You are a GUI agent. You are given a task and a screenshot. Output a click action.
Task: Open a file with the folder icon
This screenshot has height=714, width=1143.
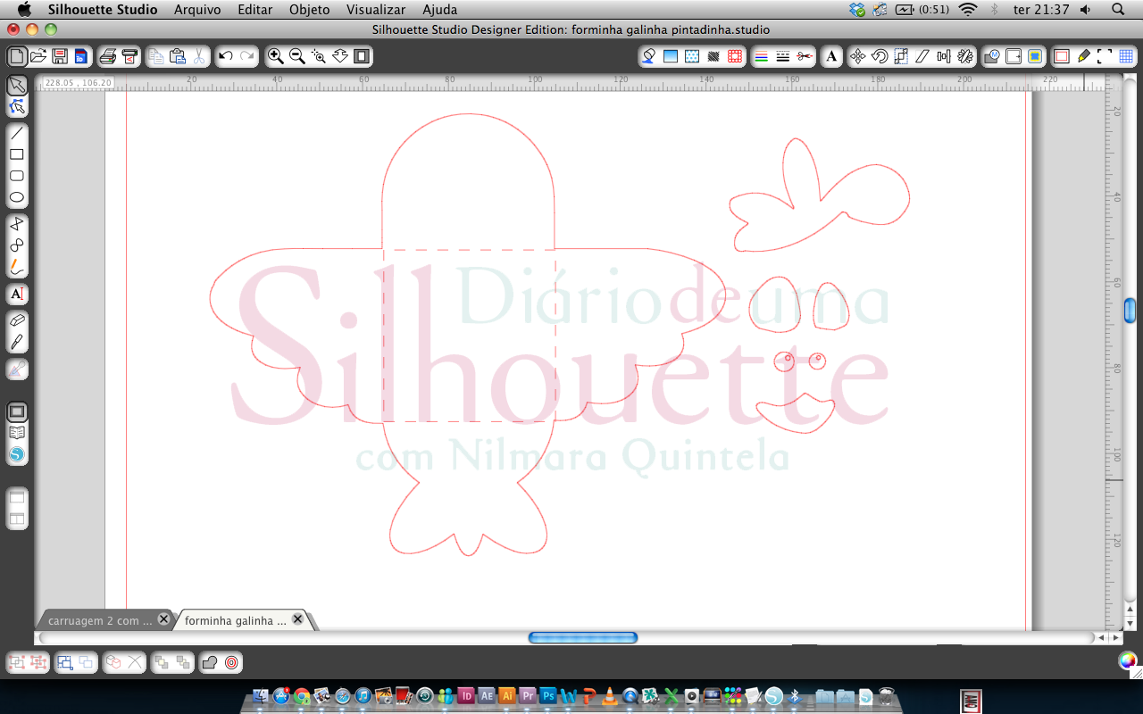pos(38,56)
